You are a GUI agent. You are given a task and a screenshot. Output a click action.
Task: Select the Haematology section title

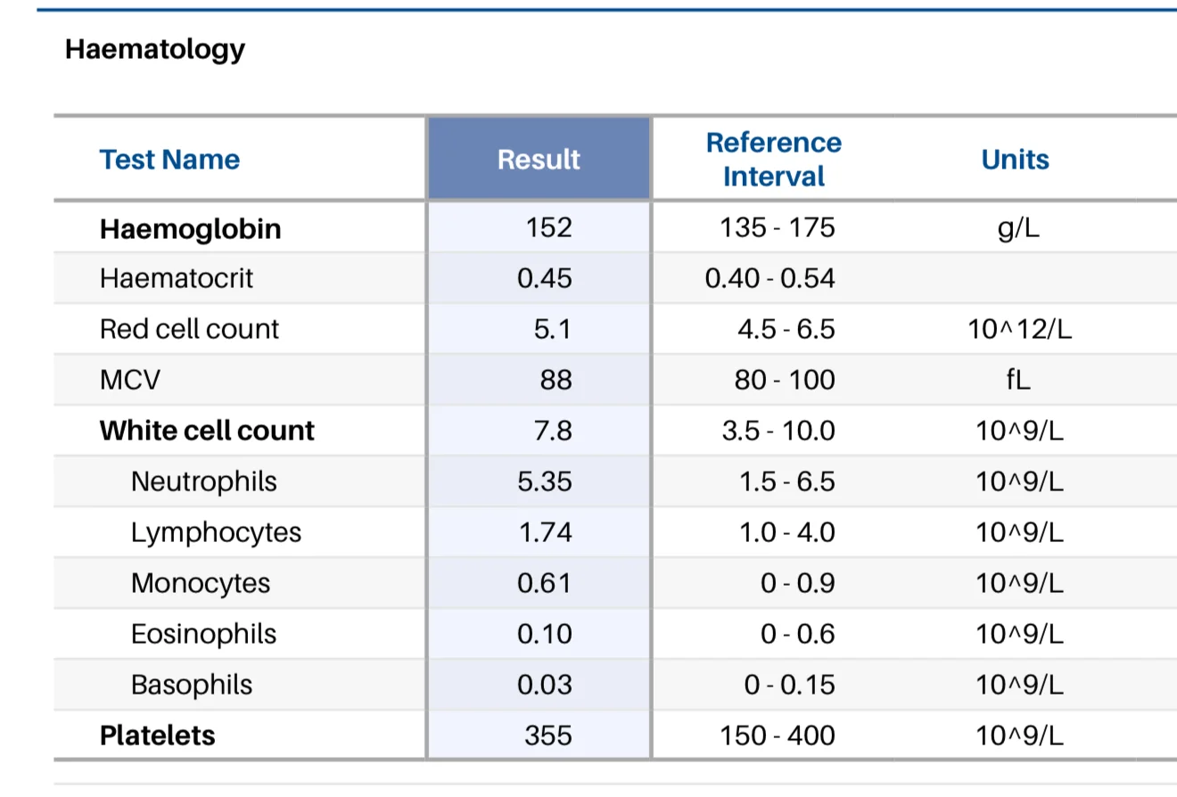tap(155, 48)
